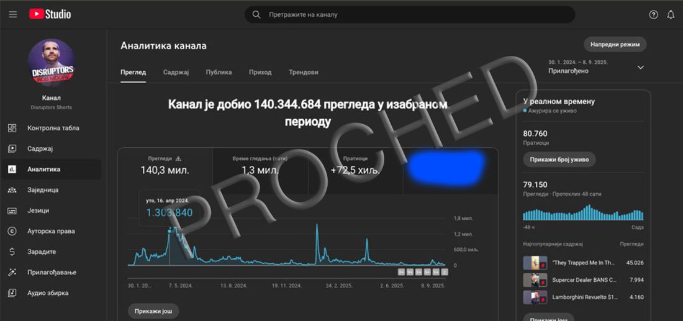Open the Прилагођено period selector
Screen dimensions: 683x321
pyautogui.click(x=596, y=66)
